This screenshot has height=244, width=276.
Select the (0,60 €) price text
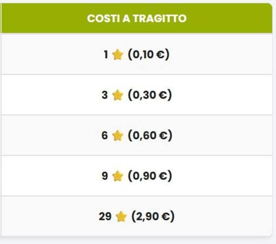[x=150, y=135]
